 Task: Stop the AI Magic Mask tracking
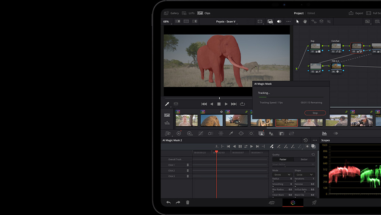(315, 113)
